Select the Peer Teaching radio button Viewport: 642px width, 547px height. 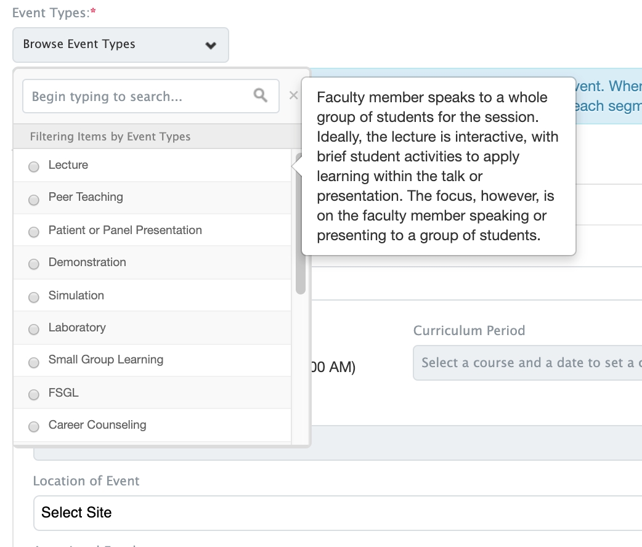(x=34, y=199)
